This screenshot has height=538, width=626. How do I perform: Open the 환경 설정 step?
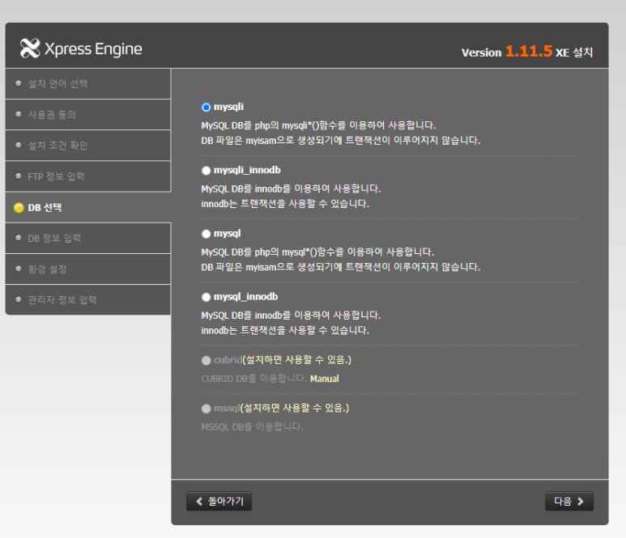87,269
